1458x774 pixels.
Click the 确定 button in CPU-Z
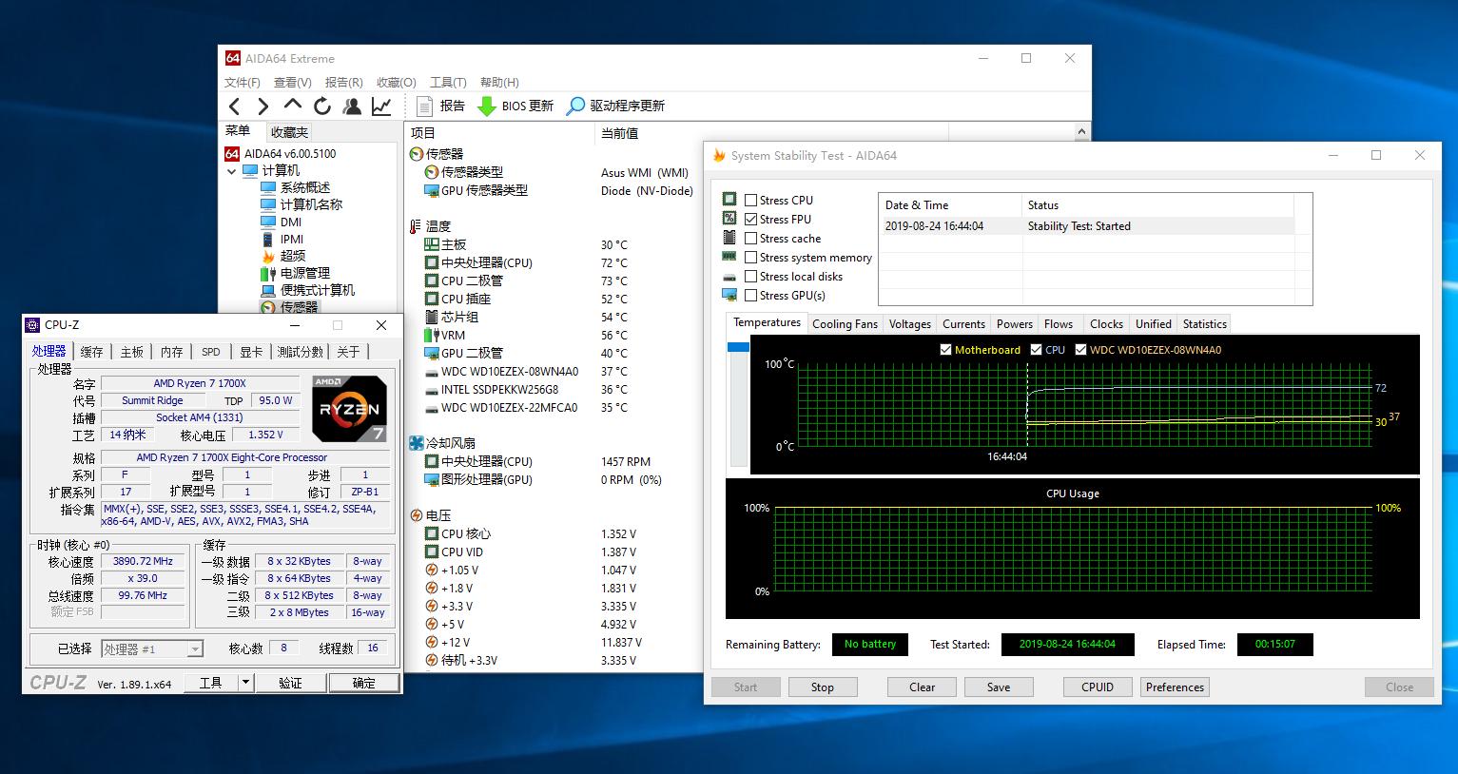[x=364, y=683]
